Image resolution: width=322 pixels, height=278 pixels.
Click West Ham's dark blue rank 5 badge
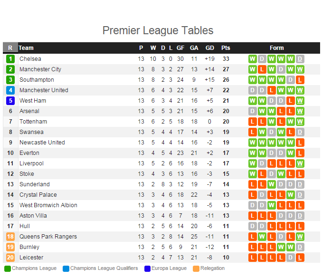coord(10,101)
